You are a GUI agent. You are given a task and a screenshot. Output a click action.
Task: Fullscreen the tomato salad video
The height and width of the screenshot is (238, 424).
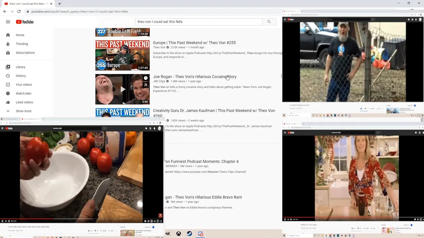click(x=161, y=221)
